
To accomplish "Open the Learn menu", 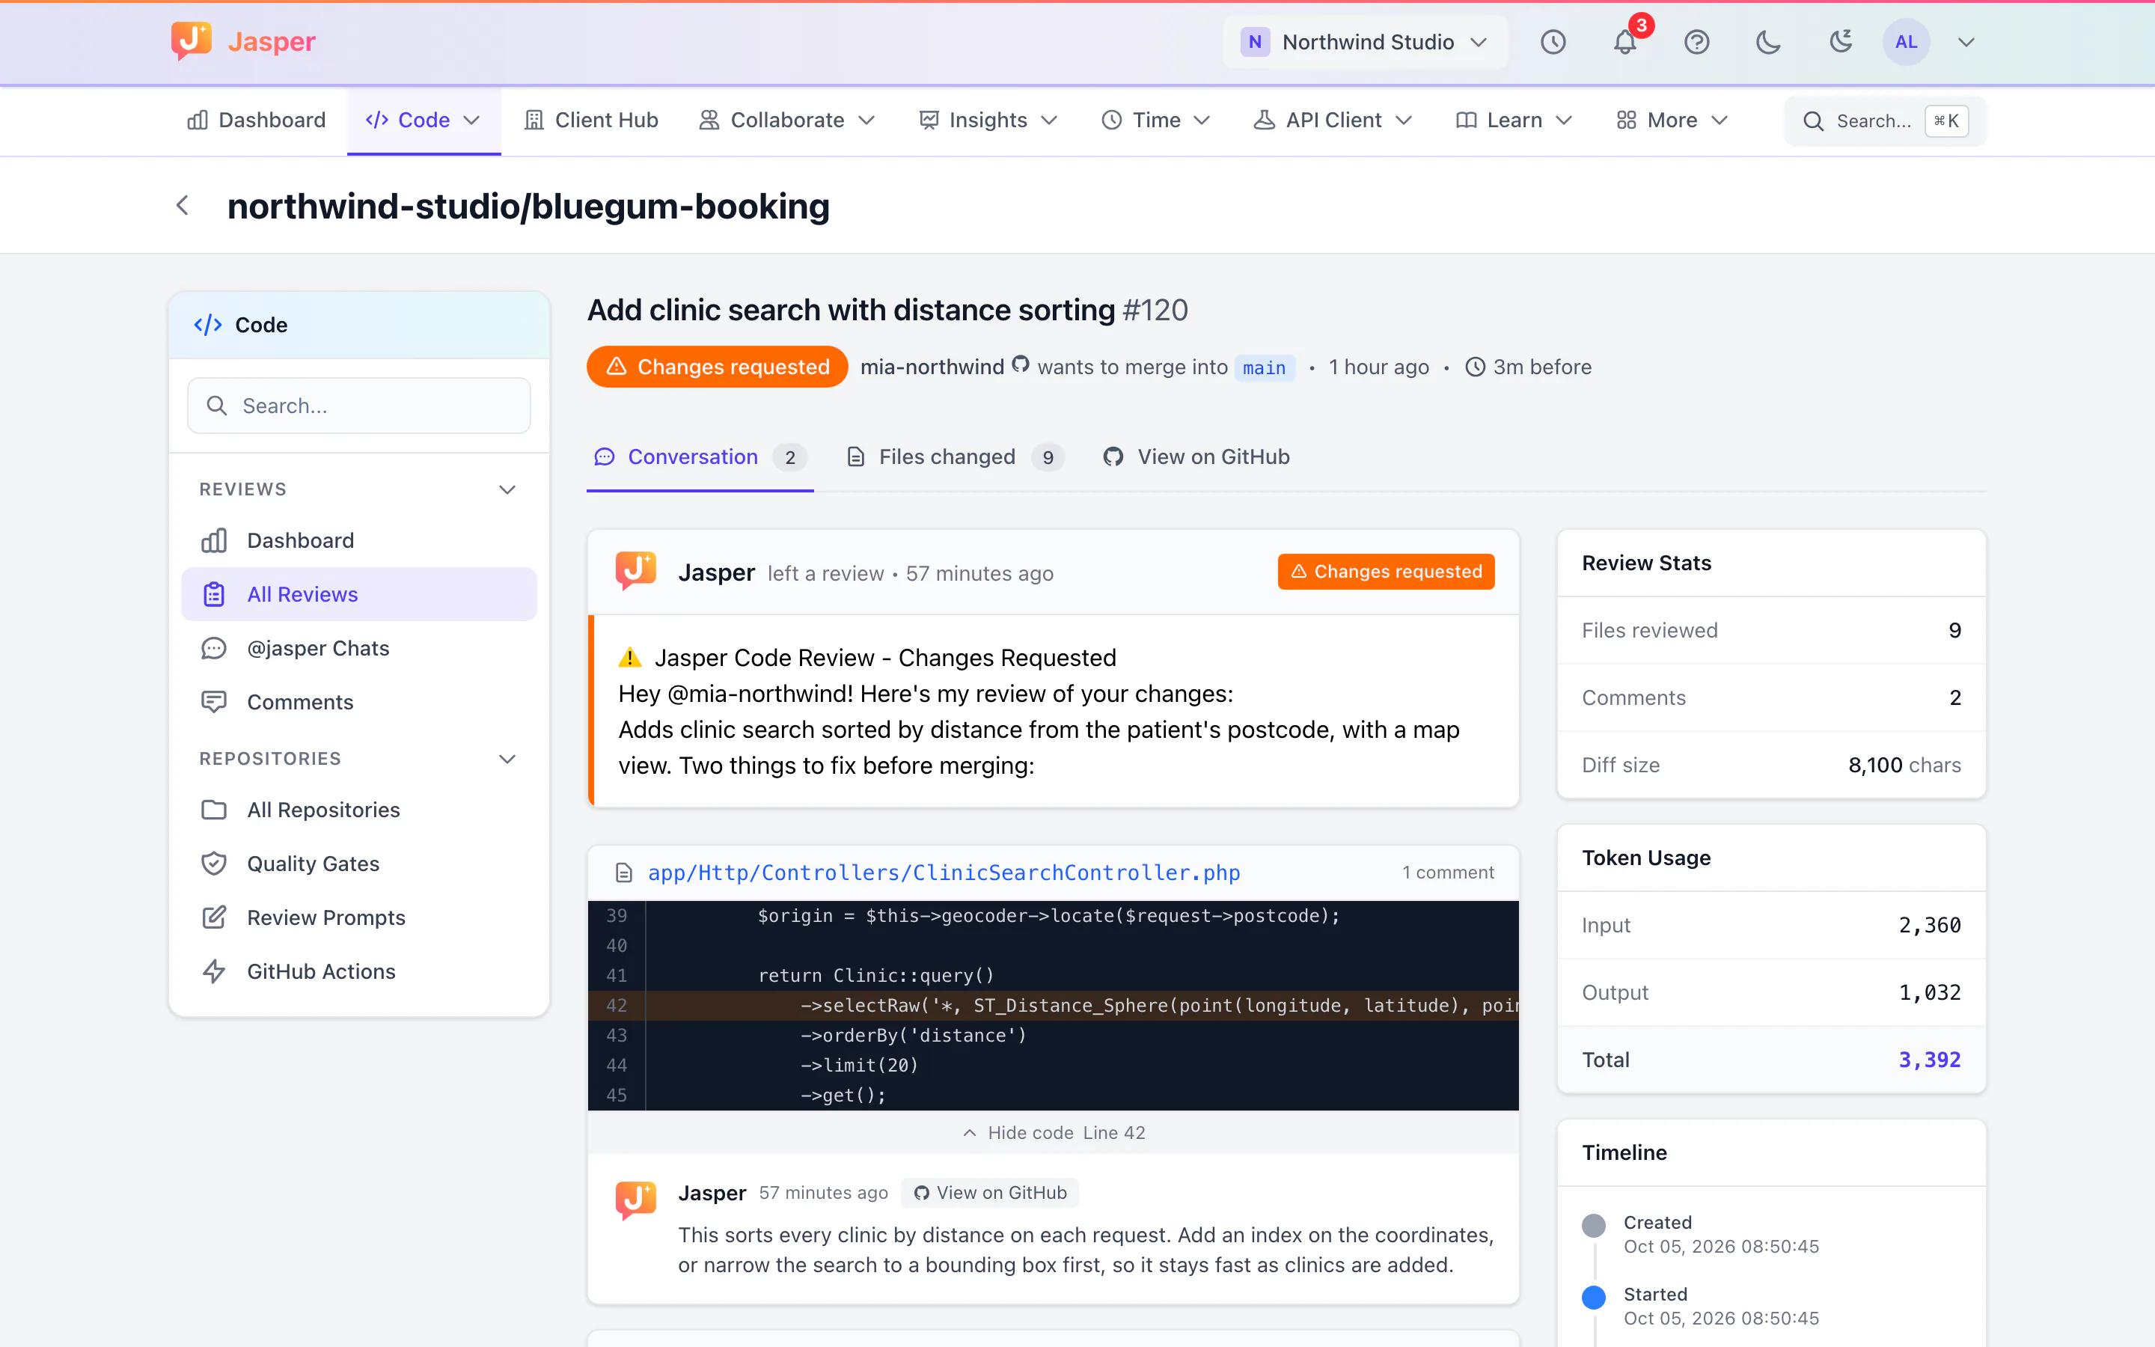I will (1514, 120).
